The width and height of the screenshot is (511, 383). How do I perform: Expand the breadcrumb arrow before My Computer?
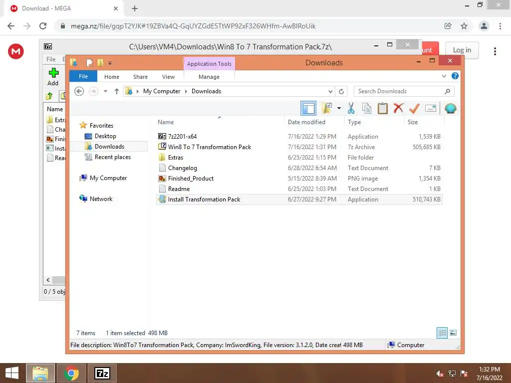(x=137, y=92)
